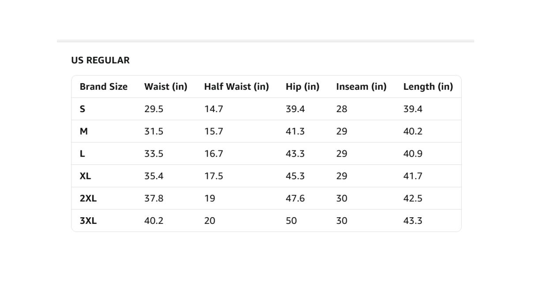Viewport: 539px width, 303px height.
Task: Click the 29.5 waist value for size S
Action: tap(153, 109)
